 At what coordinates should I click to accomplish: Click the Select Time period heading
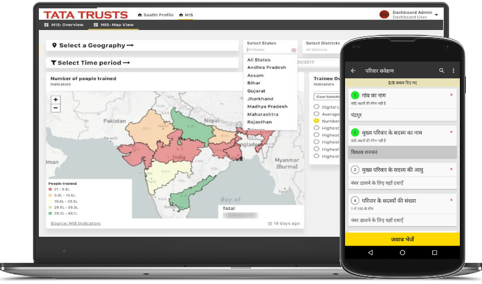click(x=94, y=63)
